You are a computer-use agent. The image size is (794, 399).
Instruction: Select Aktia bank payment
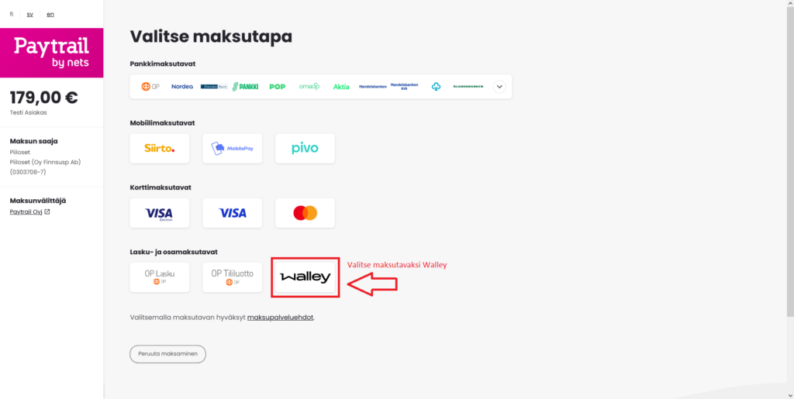(341, 87)
